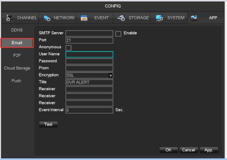Image resolution: width=227 pixels, height=160 pixels.
Task: Apply changes using App. button
Action: 209,150
